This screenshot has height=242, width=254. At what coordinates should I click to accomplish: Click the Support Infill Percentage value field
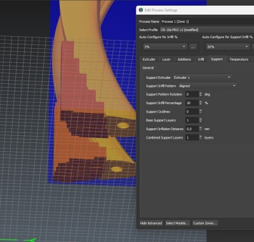[x=192, y=103]
